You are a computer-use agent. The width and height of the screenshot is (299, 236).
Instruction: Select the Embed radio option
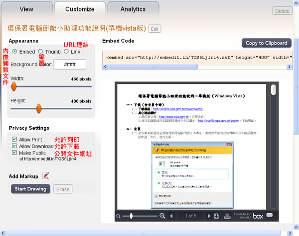15,51
